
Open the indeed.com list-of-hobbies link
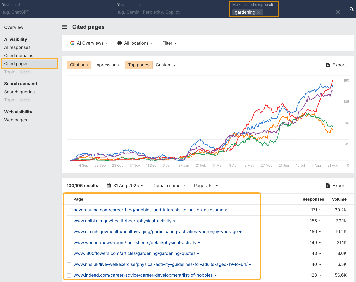143,275
